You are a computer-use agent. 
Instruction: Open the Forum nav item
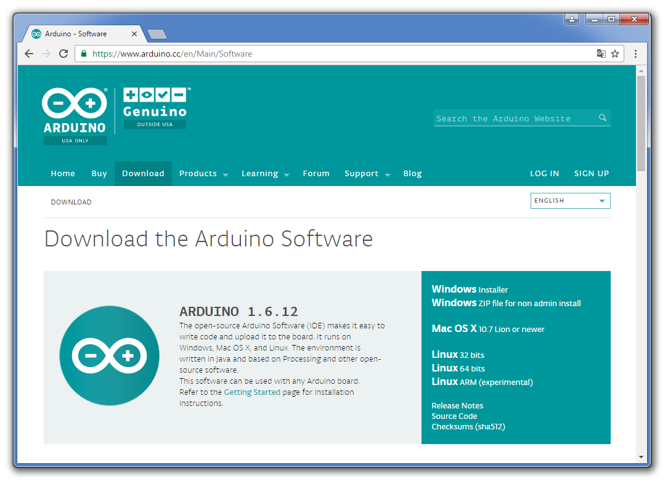(x=316, y=173)
